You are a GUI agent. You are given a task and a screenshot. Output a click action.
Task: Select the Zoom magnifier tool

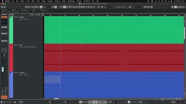[x=79, y=7]
